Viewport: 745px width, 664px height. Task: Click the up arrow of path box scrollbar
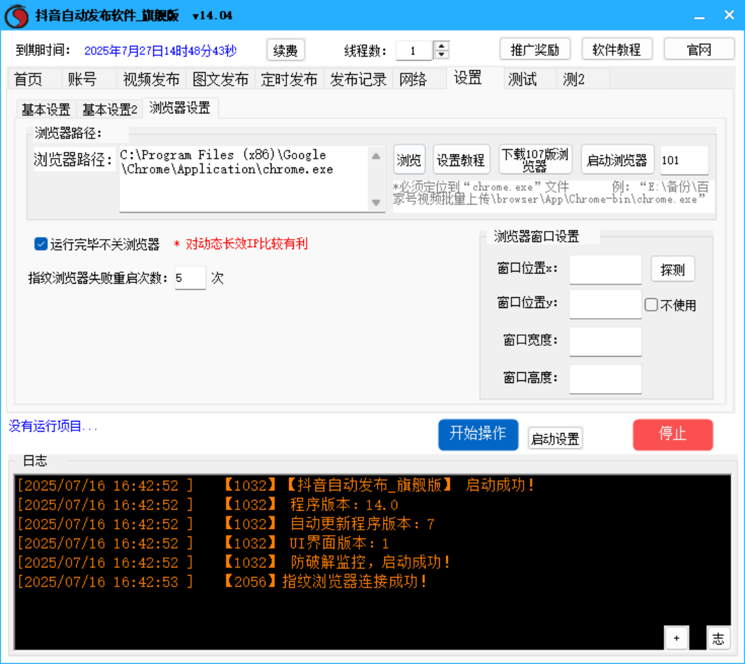click(376, 156)
